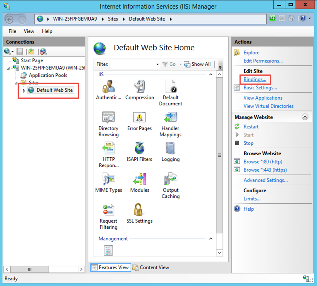Collapse the IIS feature group
Screen dimensions: 317x286
211,75
